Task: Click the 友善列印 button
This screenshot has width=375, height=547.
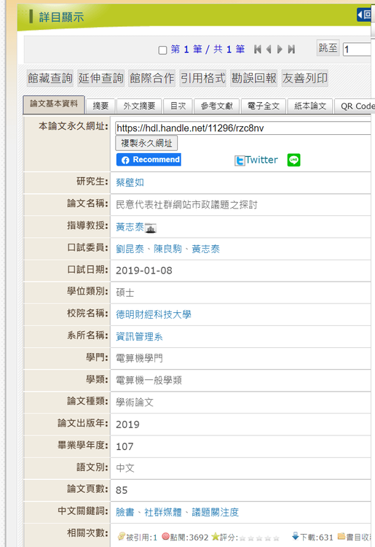Action: point(305,78)
